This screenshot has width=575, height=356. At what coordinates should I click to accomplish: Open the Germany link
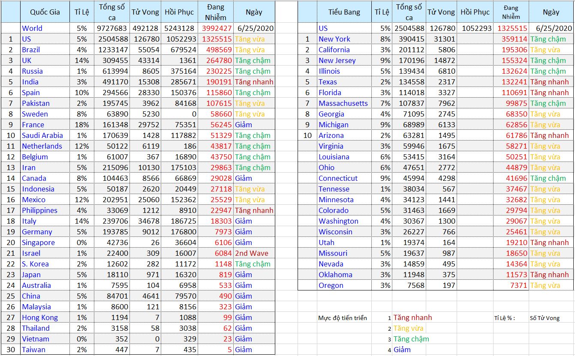point(37,232)
